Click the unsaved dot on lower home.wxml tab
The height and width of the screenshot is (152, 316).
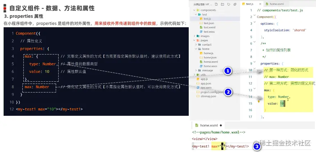point(221,125)
